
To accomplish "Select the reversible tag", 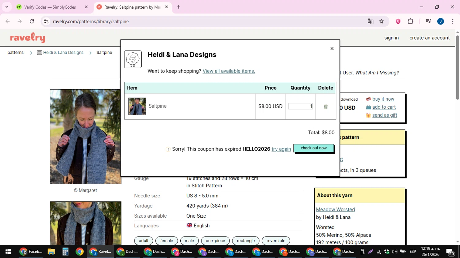I will pyautogui.click(x=276, y=241).
